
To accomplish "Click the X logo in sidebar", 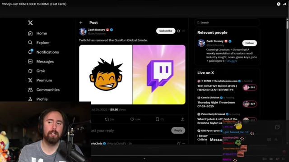I will click(x=30, y=23).
